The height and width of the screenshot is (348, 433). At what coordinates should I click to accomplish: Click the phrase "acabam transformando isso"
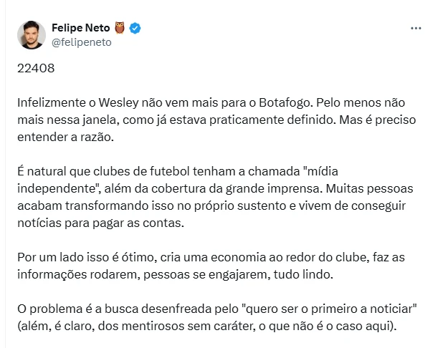[95, 206]
